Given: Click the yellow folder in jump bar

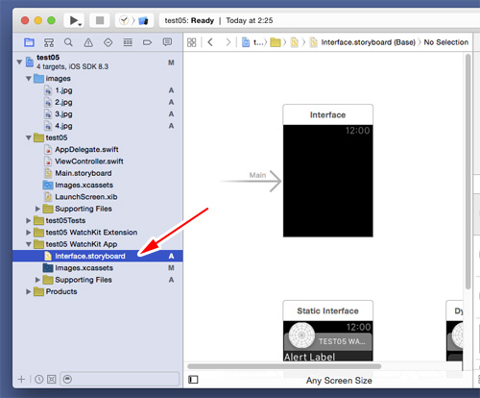Looking at the screenshot, I should tap(276, 42).
